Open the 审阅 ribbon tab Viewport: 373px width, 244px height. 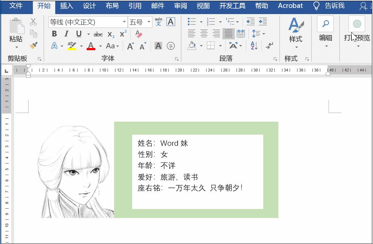coord(181,5)
